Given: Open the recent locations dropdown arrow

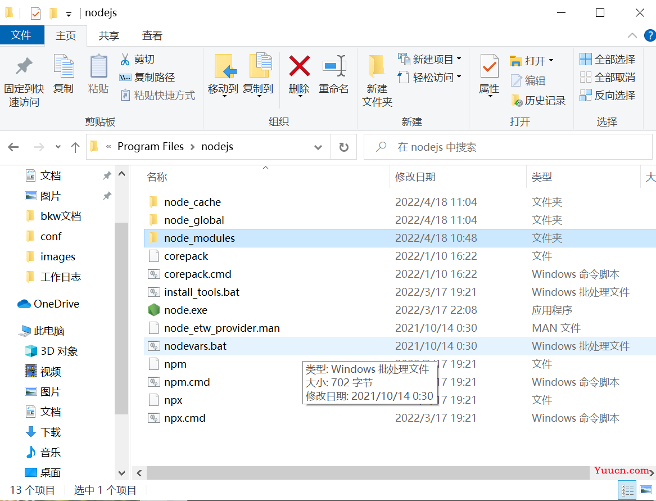Looking at the screenshot, I should (58, 147).
